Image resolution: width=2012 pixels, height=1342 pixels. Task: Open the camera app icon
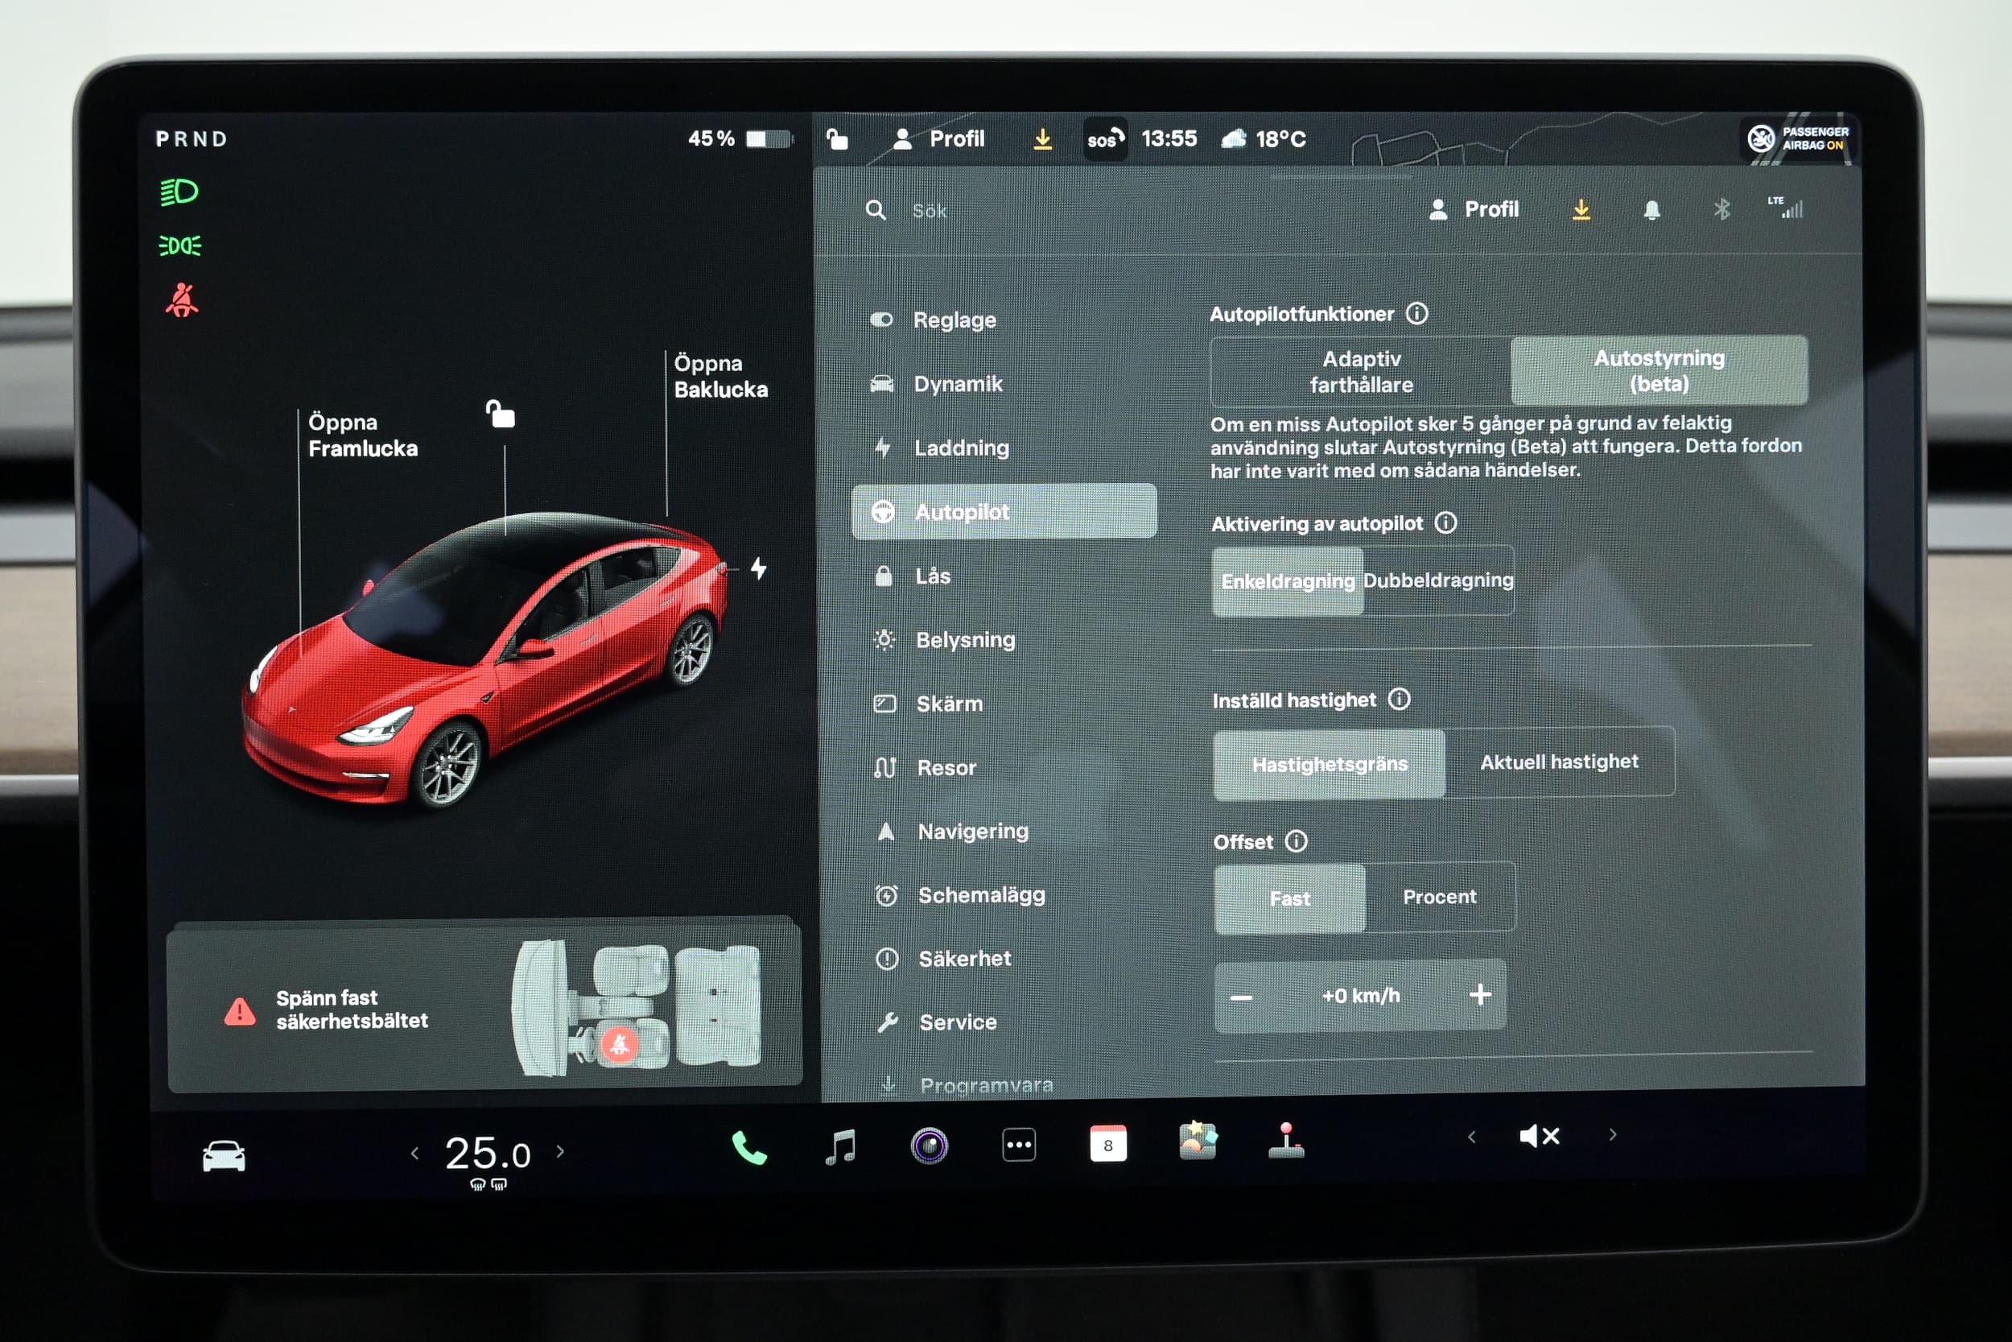929,1146
